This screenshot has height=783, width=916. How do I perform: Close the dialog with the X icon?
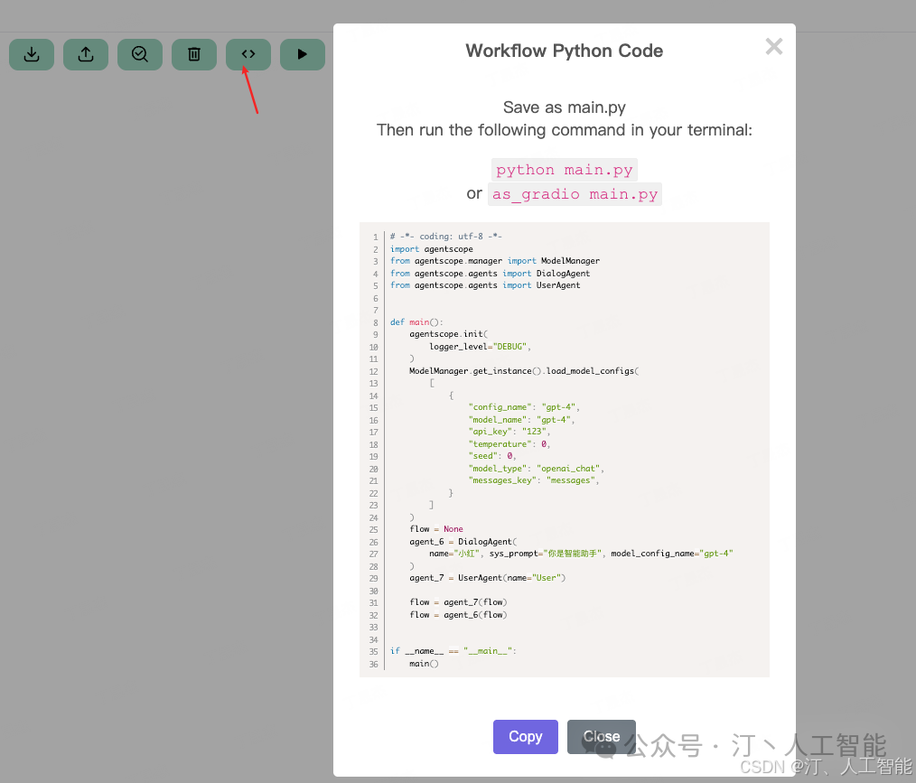(774, 46)
